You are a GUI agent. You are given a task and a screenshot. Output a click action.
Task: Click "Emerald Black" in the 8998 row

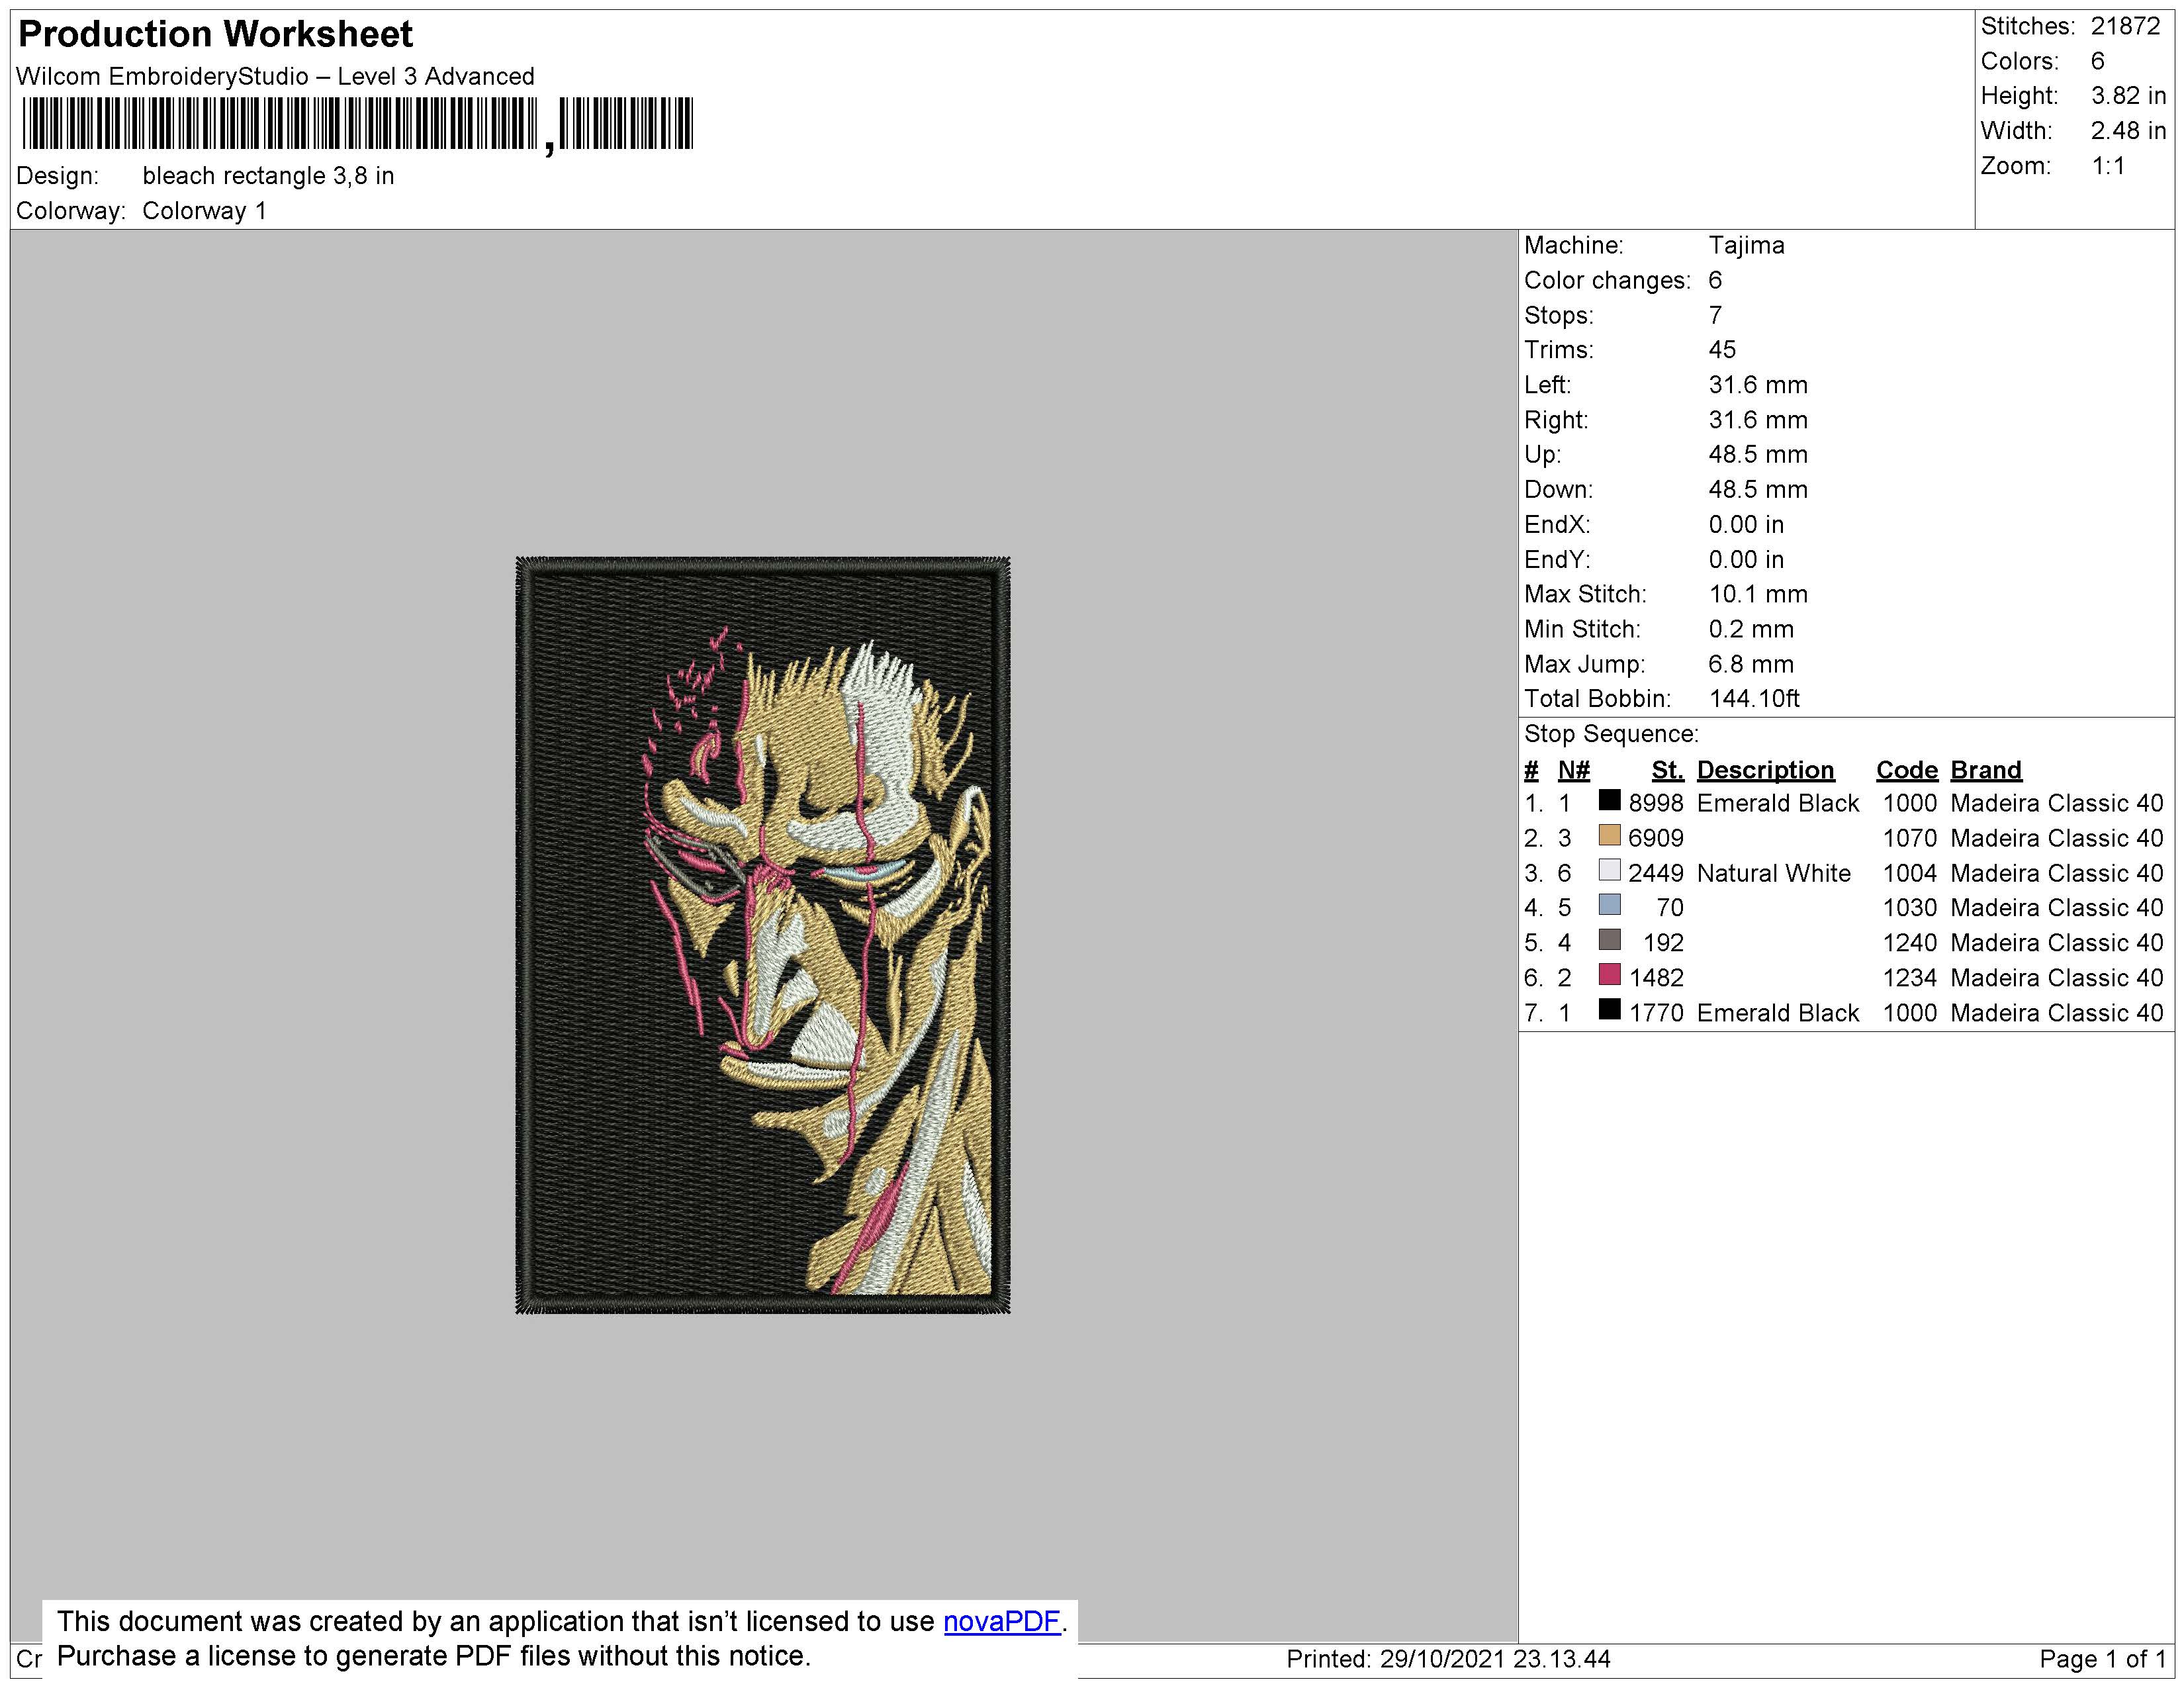1777,804
